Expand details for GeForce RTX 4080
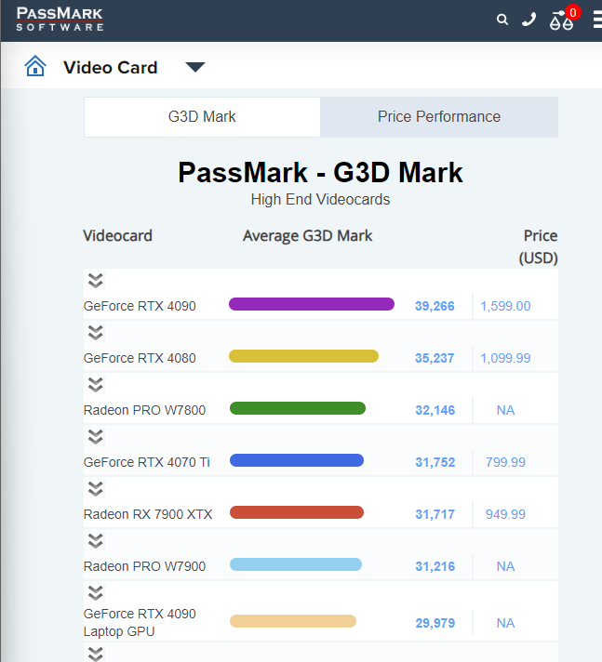This screenshot has width=602, height=662. coord(96,333)
